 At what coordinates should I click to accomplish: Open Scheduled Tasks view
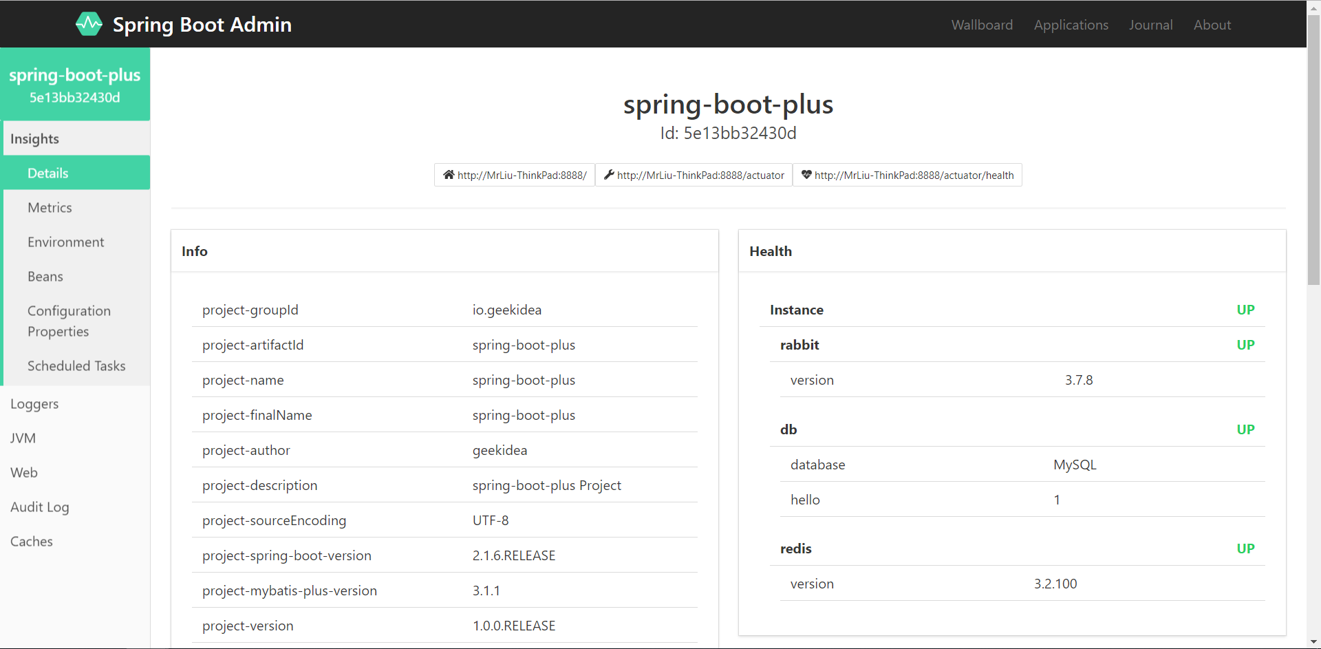[x=76, y=365]
